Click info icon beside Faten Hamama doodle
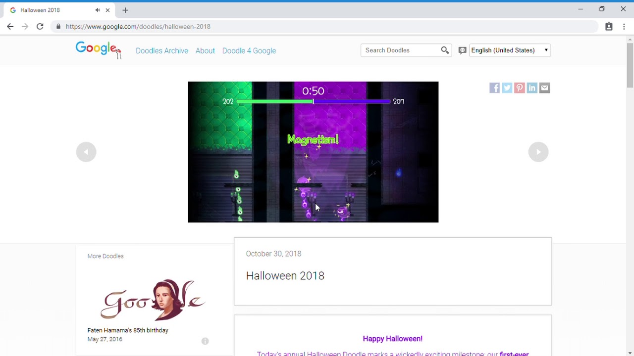Viewport: 634px width, 356px height. [x=205, y=341]
